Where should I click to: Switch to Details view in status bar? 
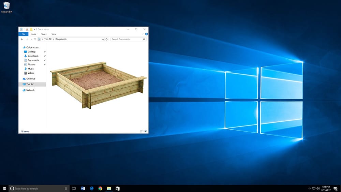click(x=142, y=131)
